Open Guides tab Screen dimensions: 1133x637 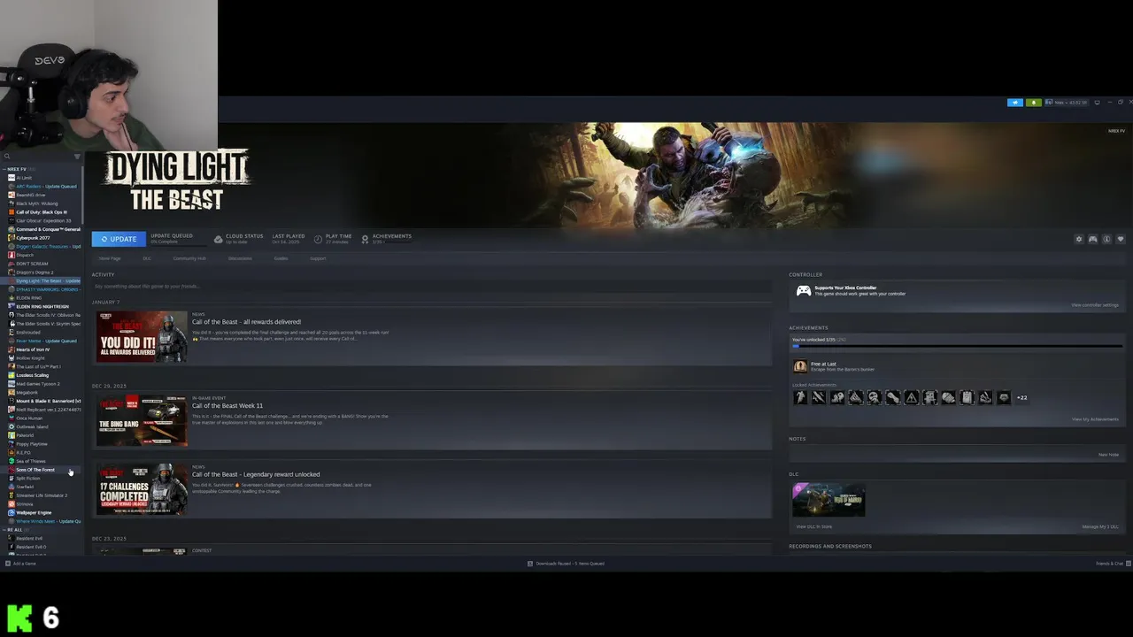pyautogui.click(x=281, y=258)
